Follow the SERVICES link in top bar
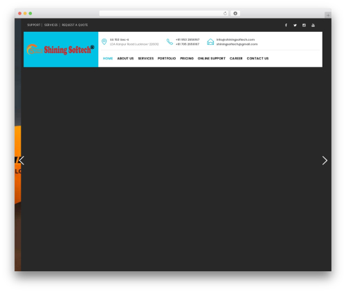The height and width of the screenshot is (292, 346). click(51, 25)
